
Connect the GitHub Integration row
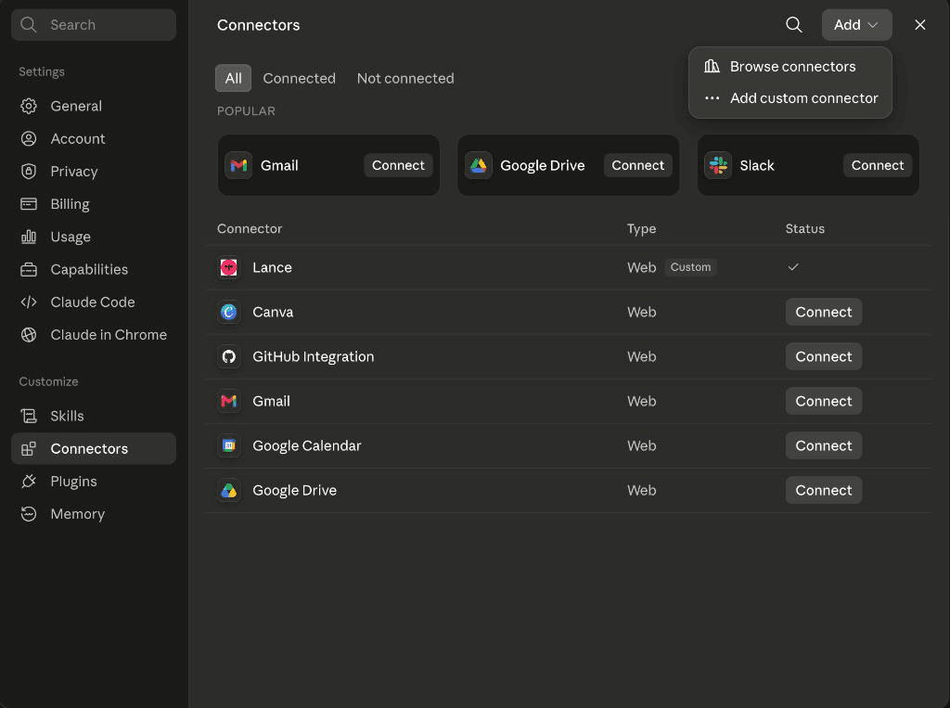(824, 356)
